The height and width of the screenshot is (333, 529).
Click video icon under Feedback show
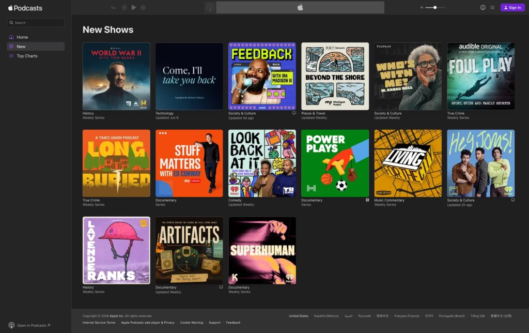click(294, 113)
